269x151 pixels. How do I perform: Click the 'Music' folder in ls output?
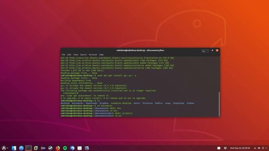(x=137, y=103)
